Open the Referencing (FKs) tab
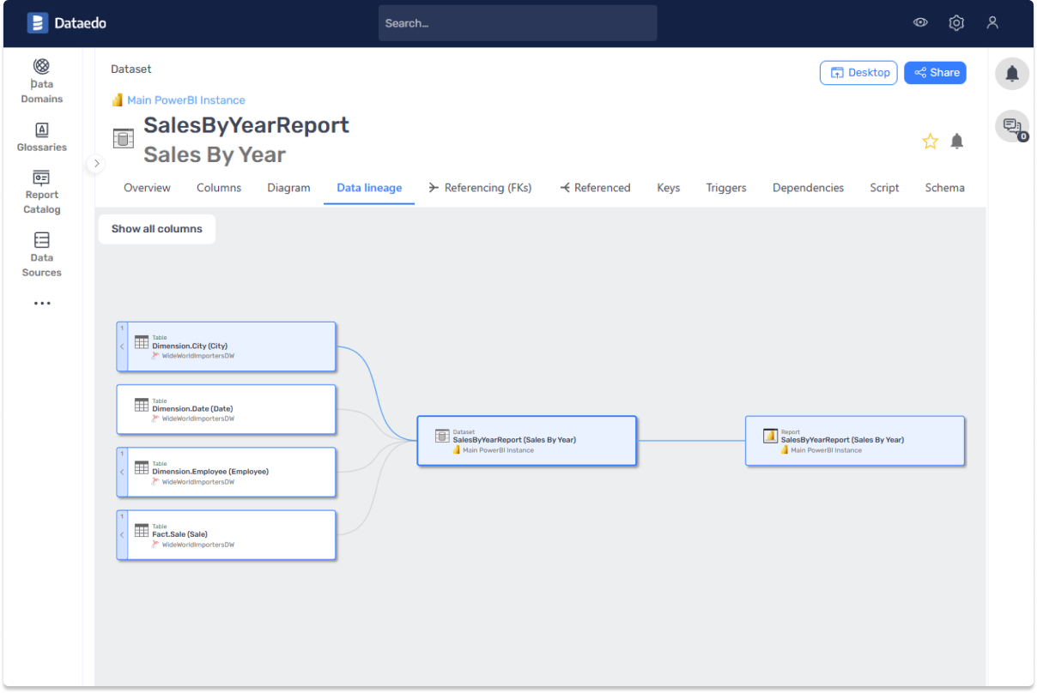 click(x=480, y=188)
